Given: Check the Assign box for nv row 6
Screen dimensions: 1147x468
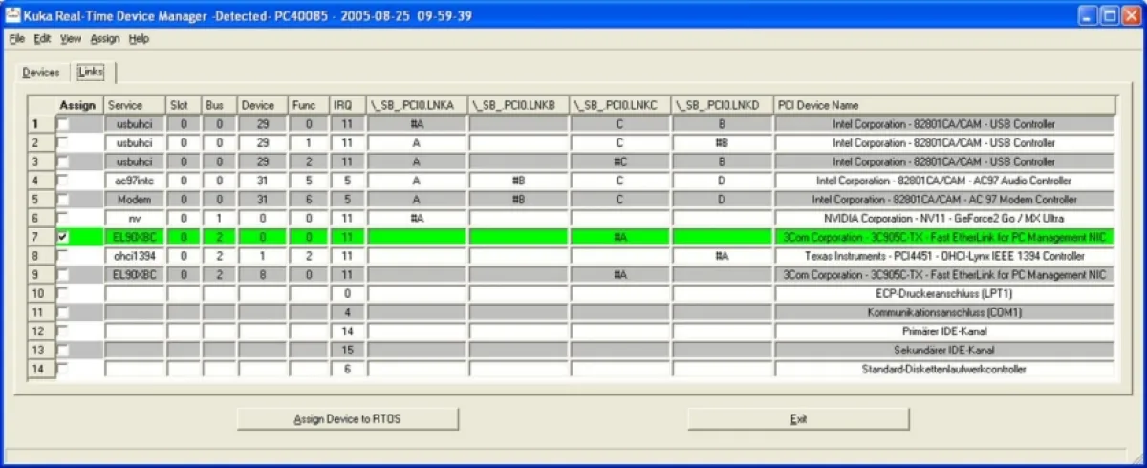Looking at the screenshot, I should point(63,219).
